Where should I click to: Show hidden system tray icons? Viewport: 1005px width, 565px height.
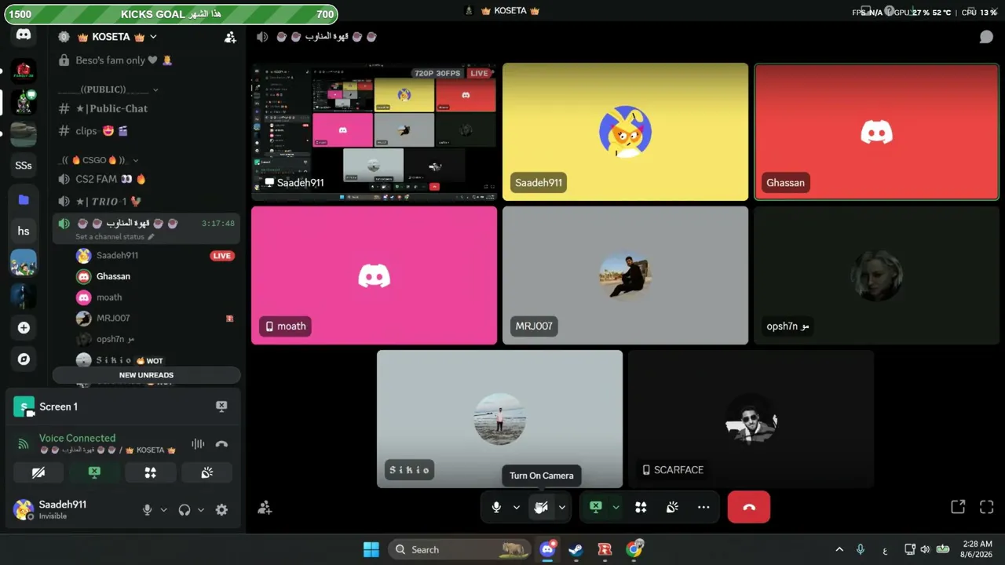coord(839,549)
